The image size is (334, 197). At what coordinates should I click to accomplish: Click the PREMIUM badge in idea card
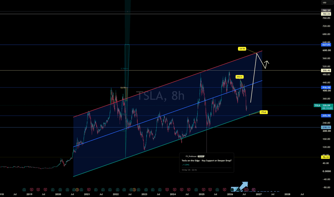[x=201, y=156]
